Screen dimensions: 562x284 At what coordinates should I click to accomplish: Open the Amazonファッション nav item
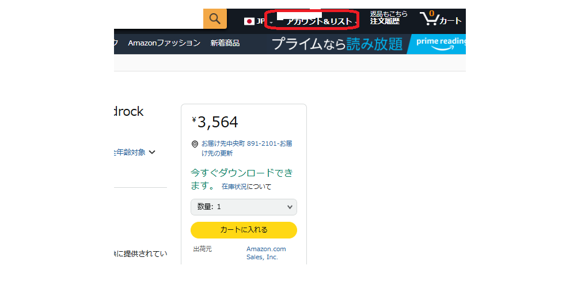pyautogui.click(x=164, y=43)
